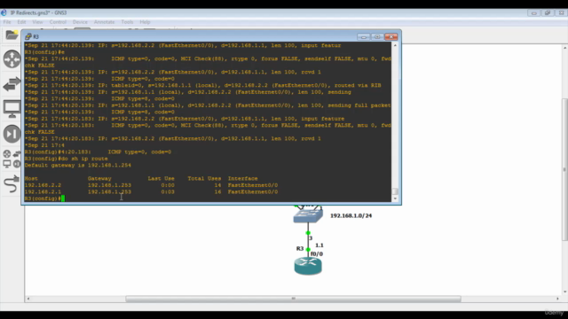Open the Edit menu
This screenshot has width=568, height=319.
coord(21,22)
